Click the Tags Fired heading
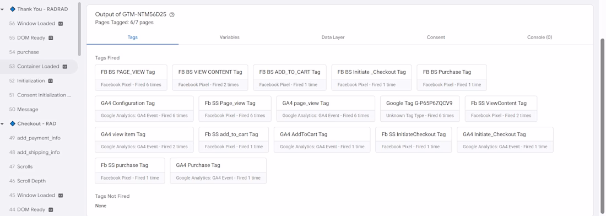 (x=107, y=58)
